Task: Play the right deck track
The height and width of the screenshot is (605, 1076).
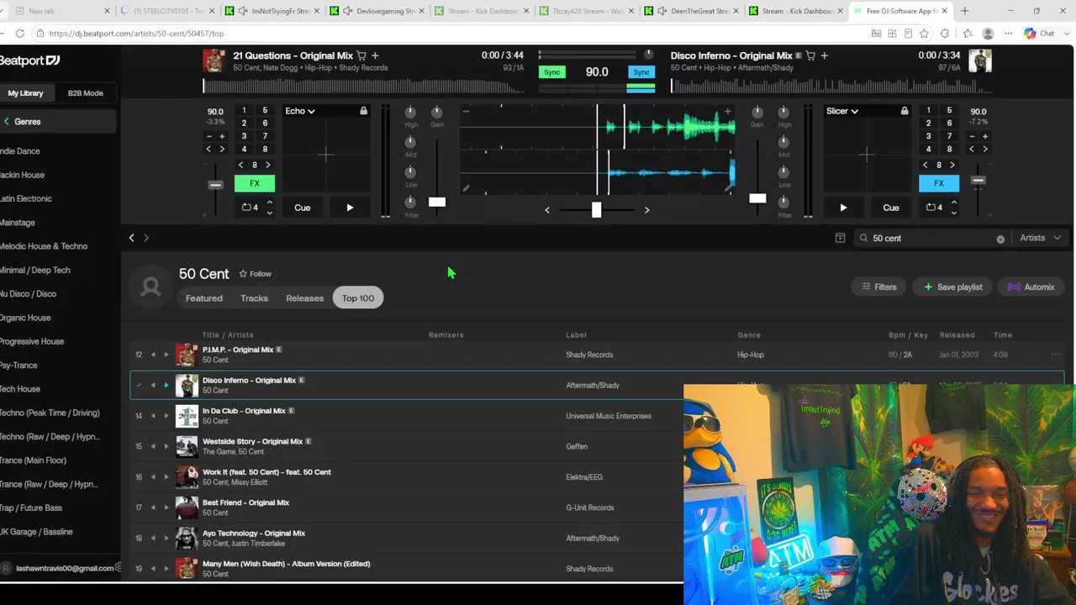Action: pyautogui.click(x=843, y=208)
